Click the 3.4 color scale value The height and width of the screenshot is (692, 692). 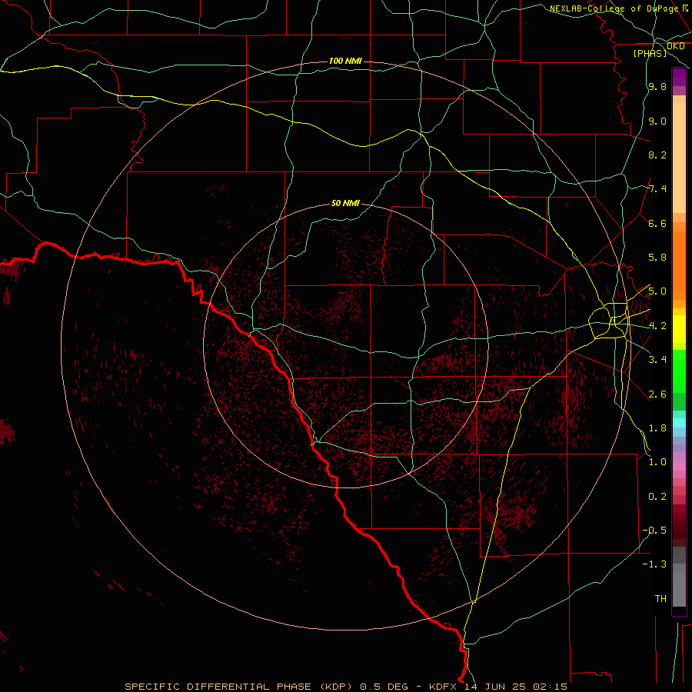pyautogui.click(x=657, y=360)
